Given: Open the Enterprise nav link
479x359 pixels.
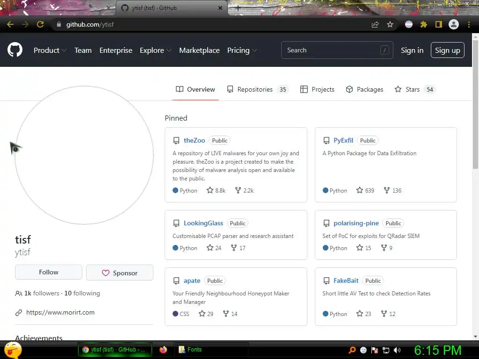Looking at the screenshot, I should click(x=116, y=50).
